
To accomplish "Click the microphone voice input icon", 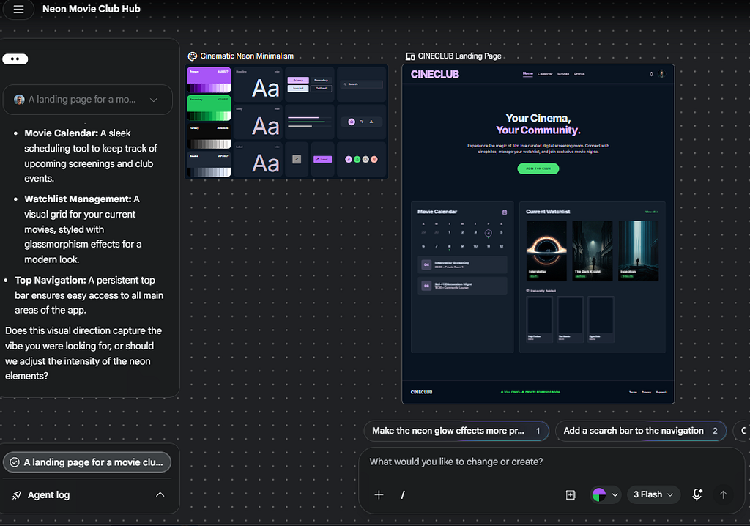I will coord(697,494).
